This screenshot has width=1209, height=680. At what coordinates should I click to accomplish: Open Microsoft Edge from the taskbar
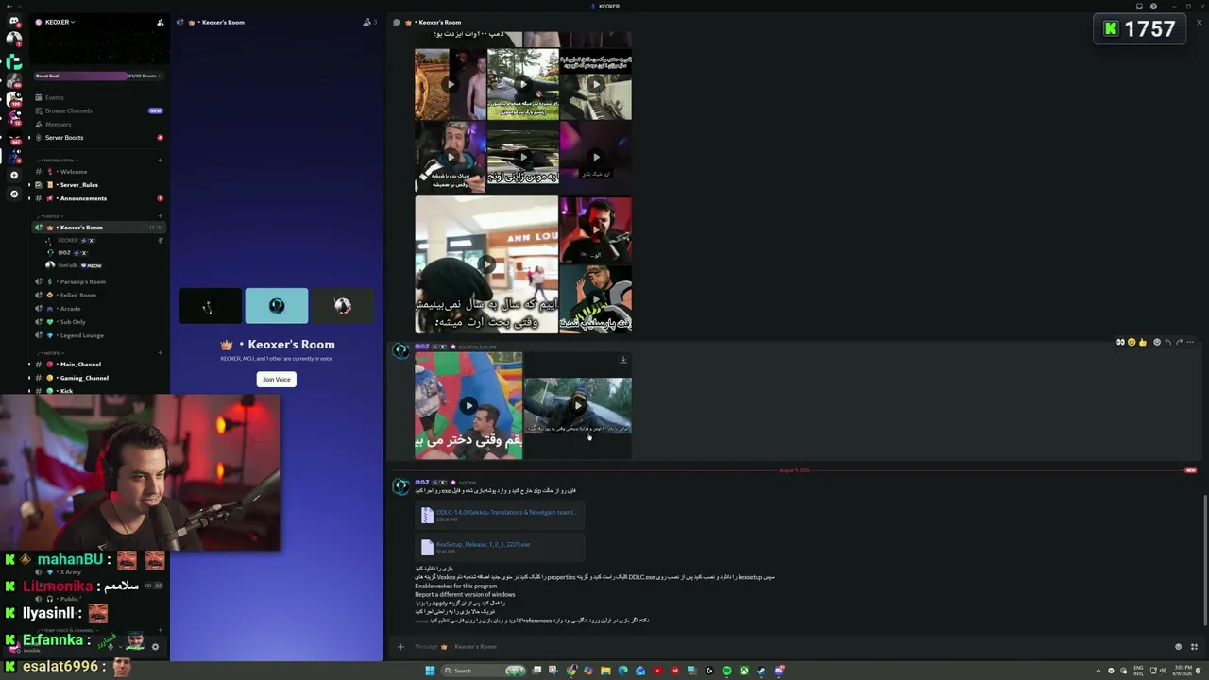(622, 671)
